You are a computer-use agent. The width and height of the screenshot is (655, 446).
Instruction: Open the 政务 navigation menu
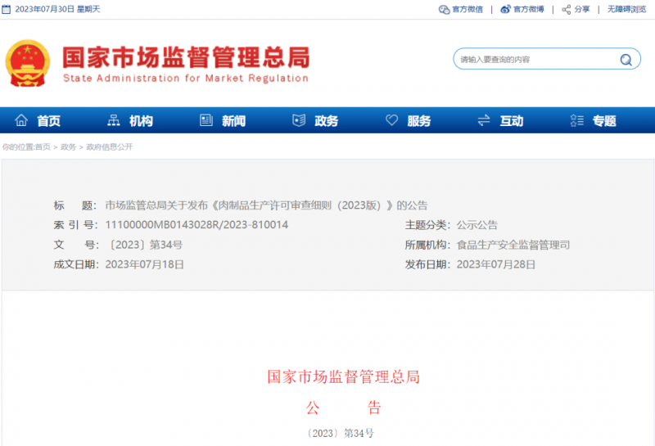click(x=326, y=120)
